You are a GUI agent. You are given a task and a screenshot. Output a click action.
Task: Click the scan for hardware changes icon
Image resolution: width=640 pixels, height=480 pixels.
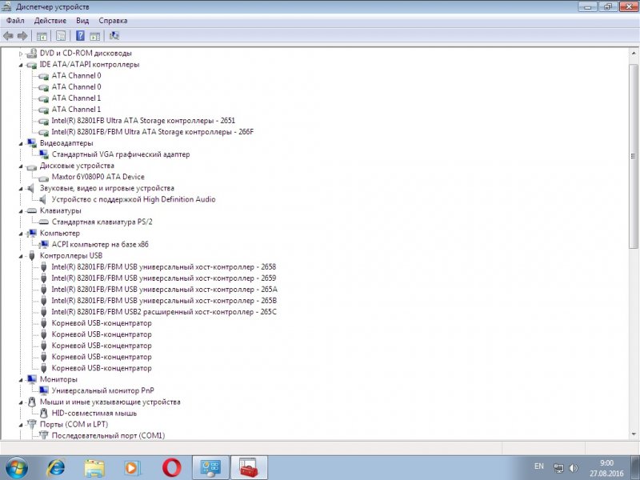point(114,36)
